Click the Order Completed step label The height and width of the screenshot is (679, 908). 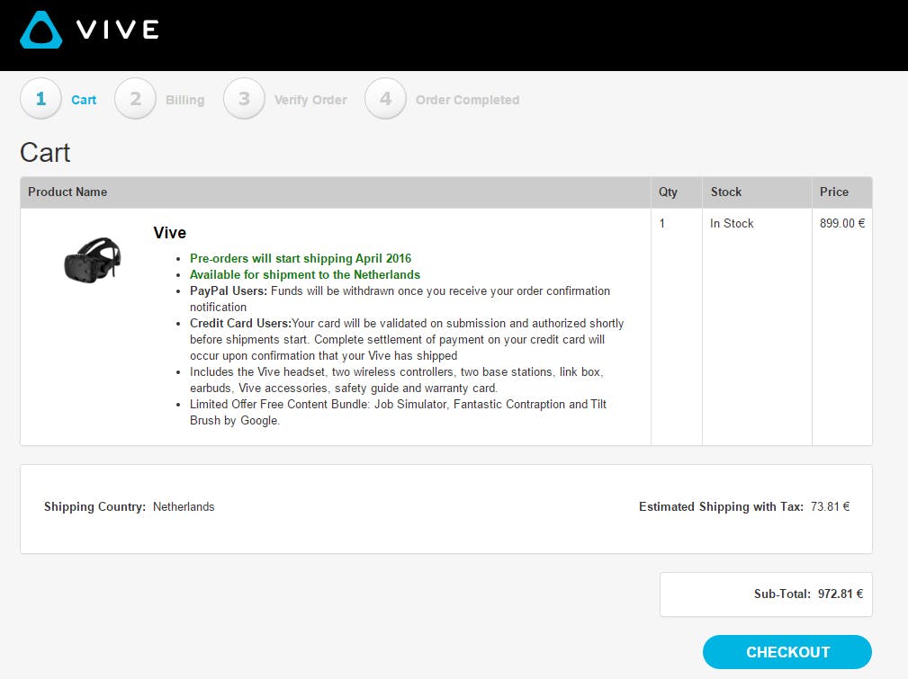click(467, 100)
